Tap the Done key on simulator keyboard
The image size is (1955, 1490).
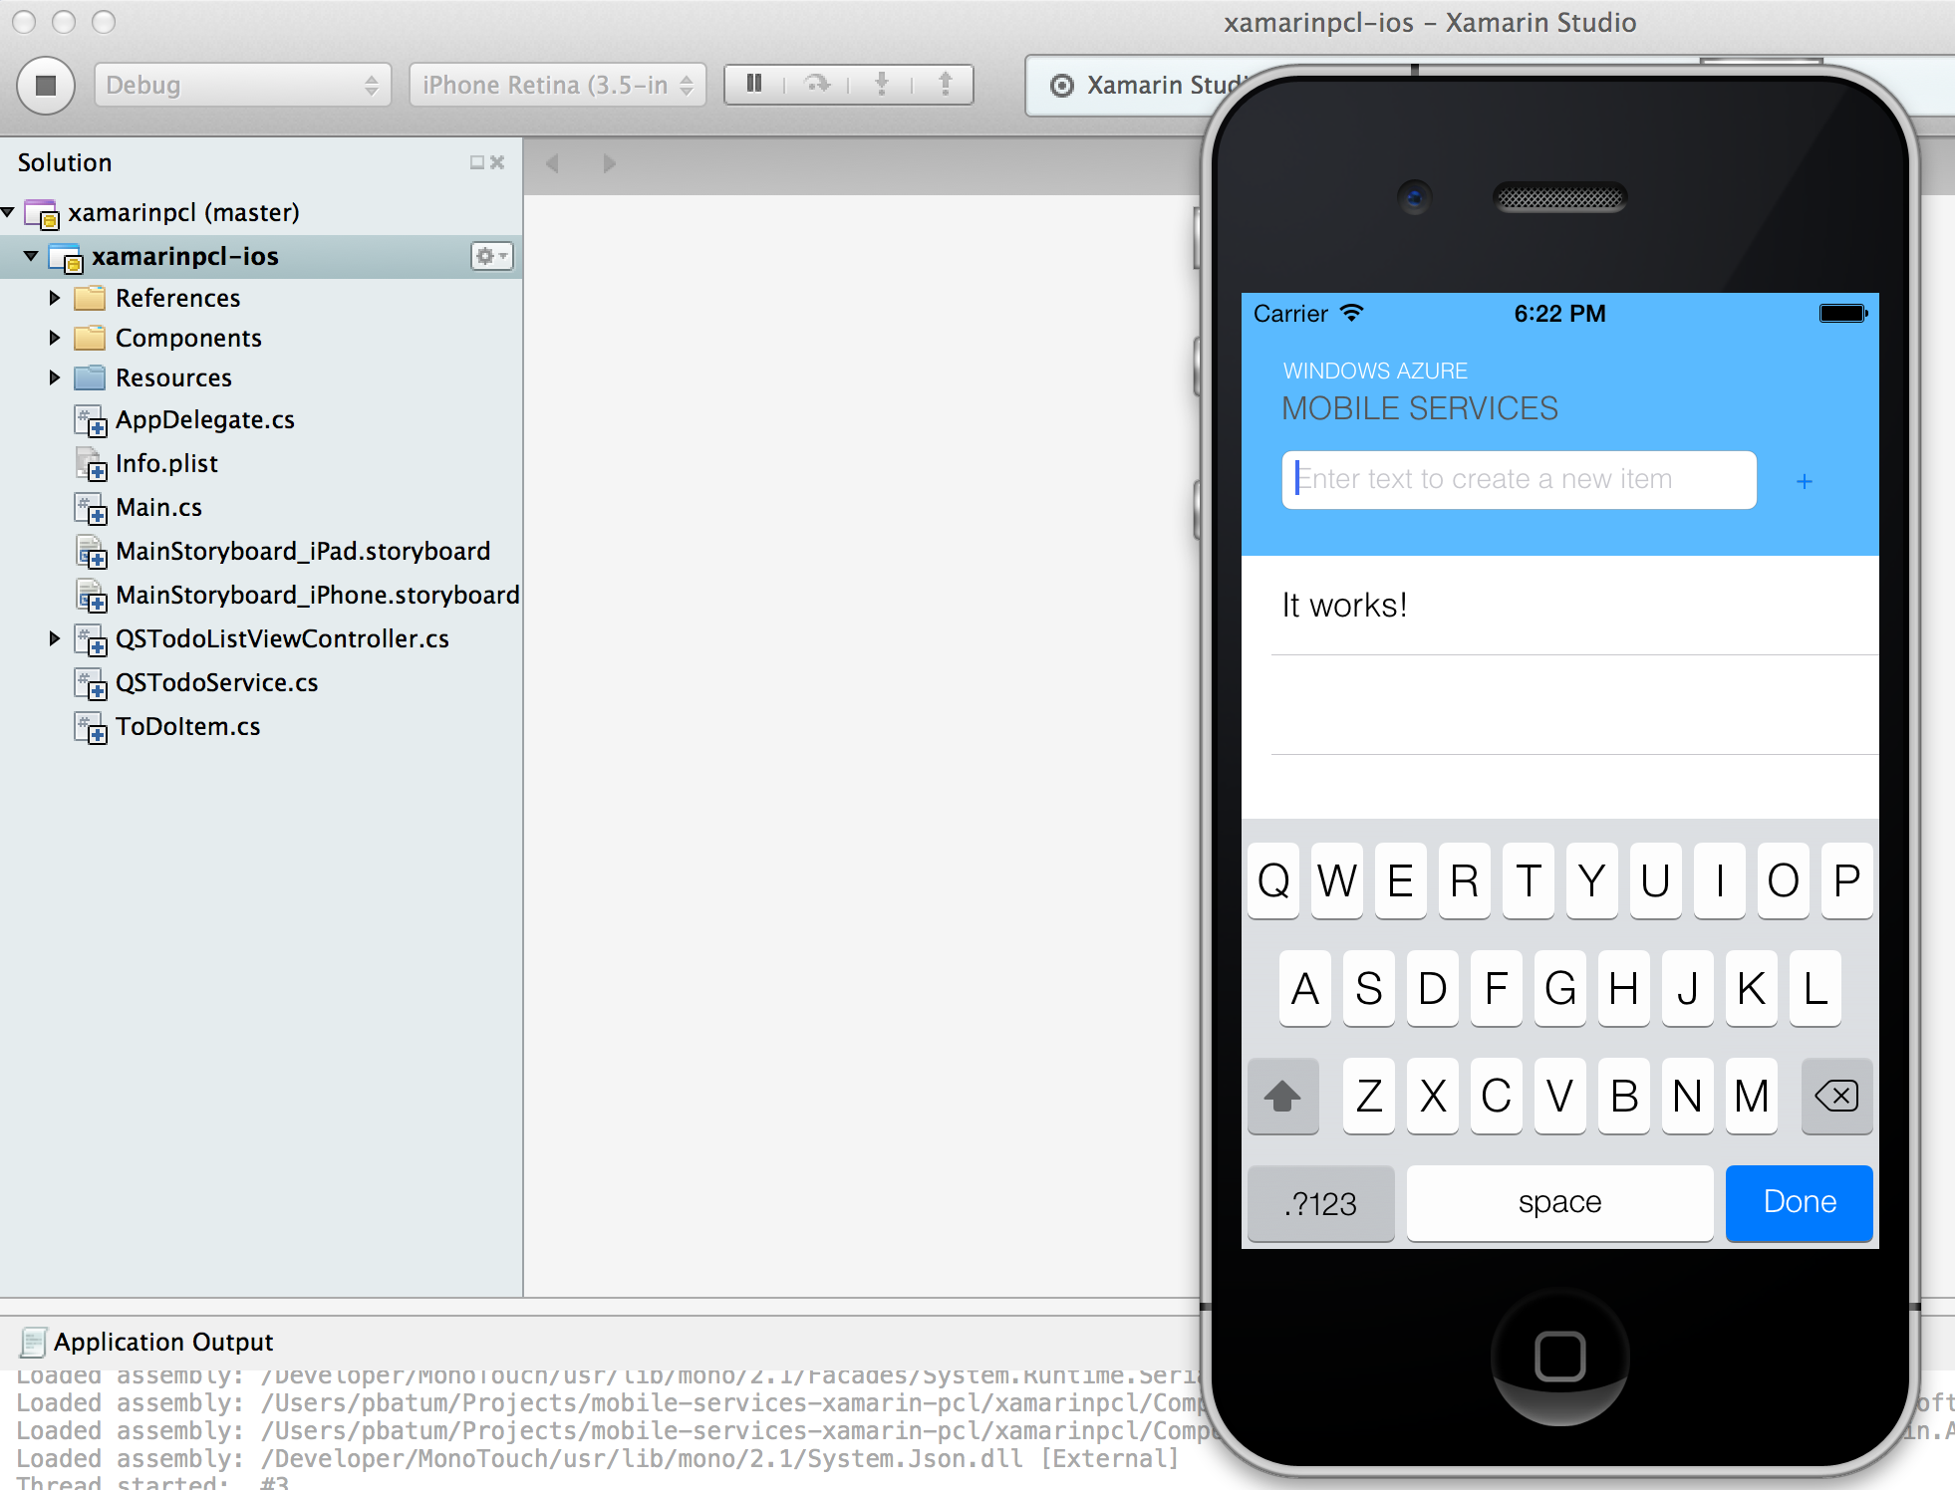click(1799, 1202)
